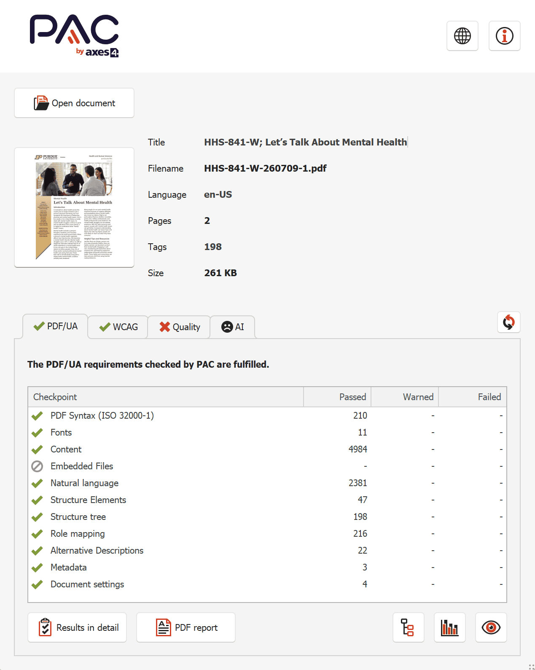The image size is (535, 670).
Task: Switch to the Quality tab
Action: [179, 327]
